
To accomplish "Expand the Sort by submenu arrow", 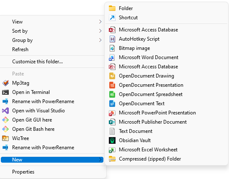I will [100, 31].
